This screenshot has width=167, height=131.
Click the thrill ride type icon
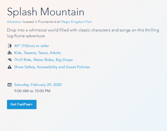pyautogui.click(x=9, y=60)
